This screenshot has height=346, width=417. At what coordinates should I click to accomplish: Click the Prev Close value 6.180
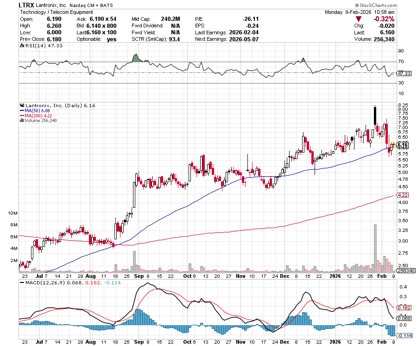click(x=54, y=39)
